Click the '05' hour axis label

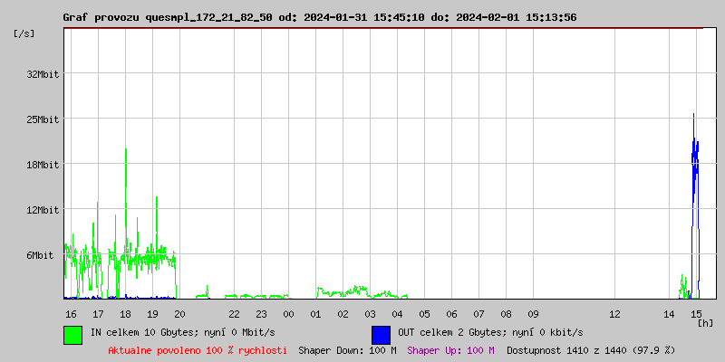424,314
